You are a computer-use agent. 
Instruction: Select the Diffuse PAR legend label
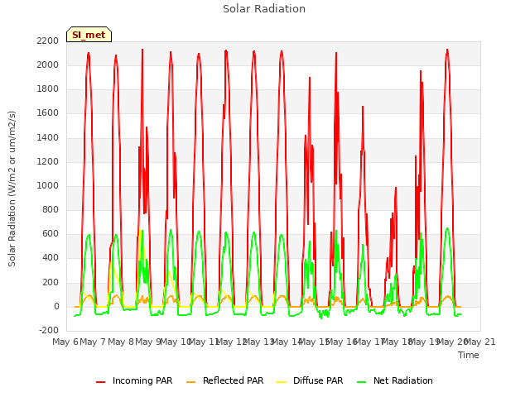(318, 380)
